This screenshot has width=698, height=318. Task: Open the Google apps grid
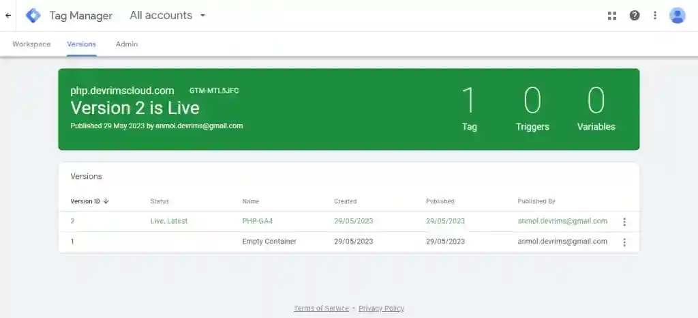point(612,16)
